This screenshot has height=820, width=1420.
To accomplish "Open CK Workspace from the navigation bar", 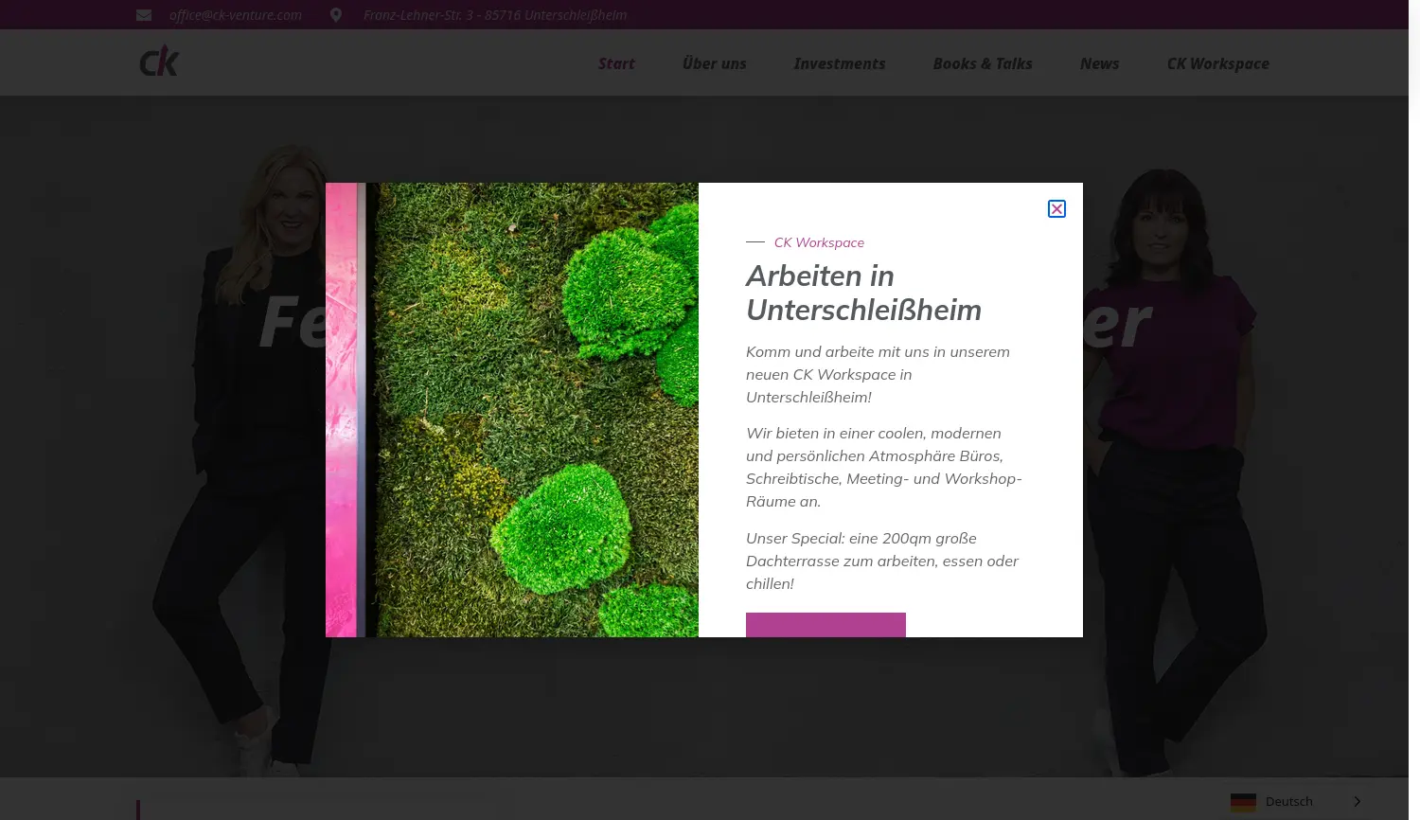I will tap(1218, 63).
